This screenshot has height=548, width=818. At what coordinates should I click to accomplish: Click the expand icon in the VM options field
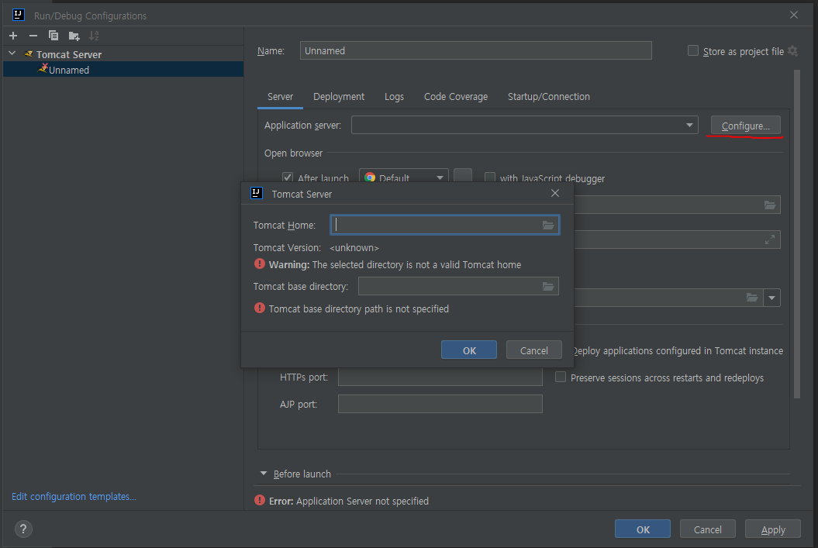point(769,240)
